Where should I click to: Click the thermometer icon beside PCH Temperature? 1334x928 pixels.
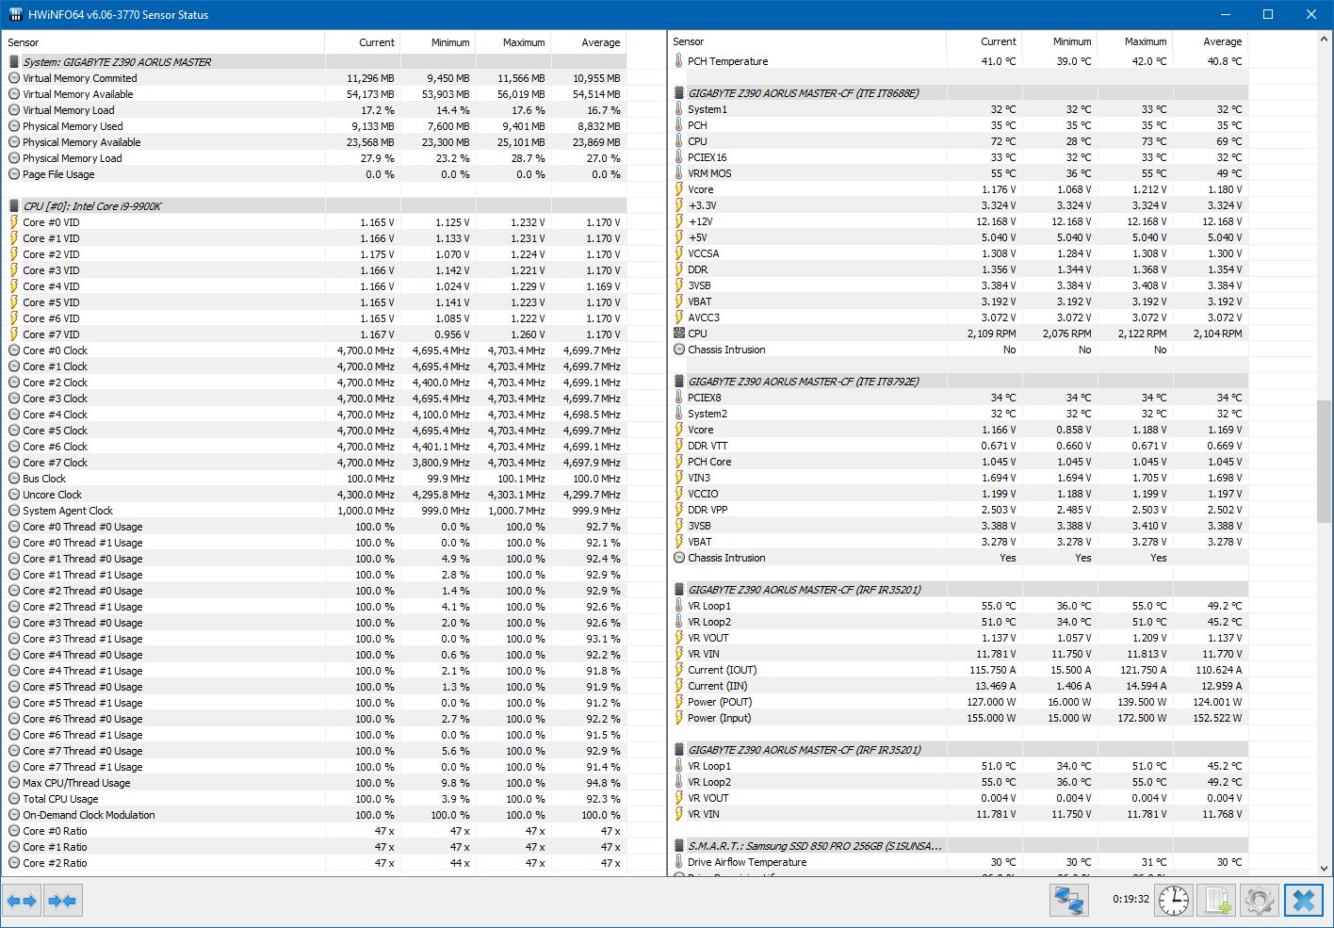click(678, 61)
